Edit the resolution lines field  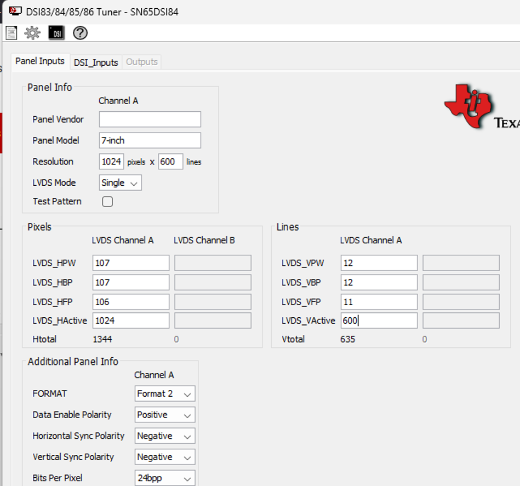170,162
